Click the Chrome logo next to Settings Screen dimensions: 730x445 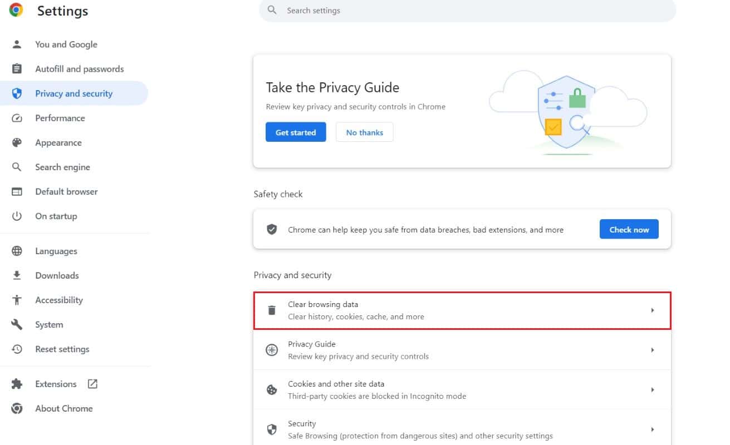[x=16, y=10]
